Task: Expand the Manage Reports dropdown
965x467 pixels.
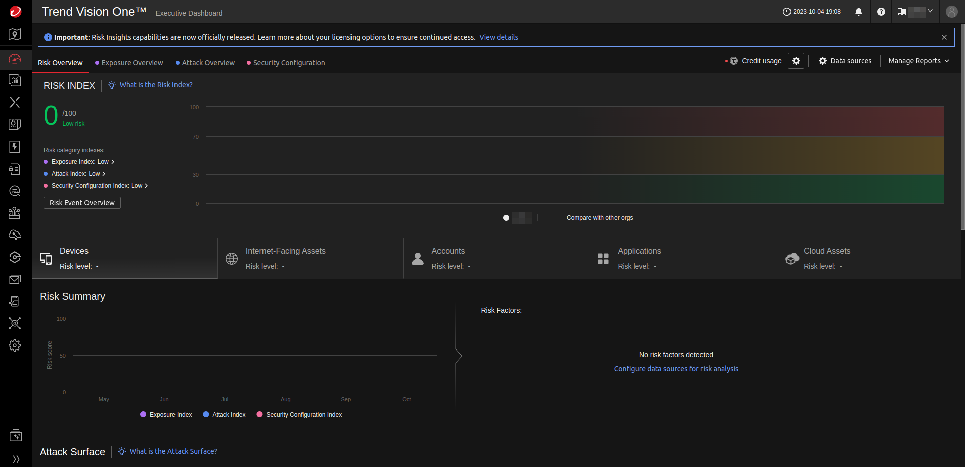Action: [x=918, y=61]
